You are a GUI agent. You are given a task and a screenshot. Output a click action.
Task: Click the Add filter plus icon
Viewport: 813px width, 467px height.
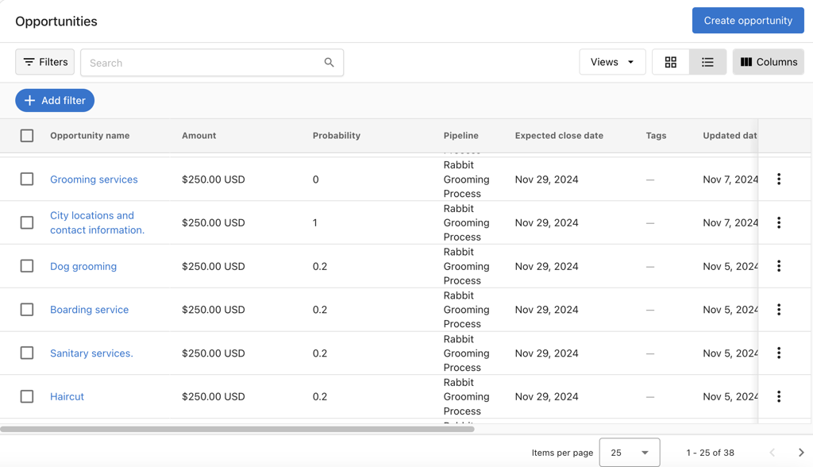coord(32,100)
